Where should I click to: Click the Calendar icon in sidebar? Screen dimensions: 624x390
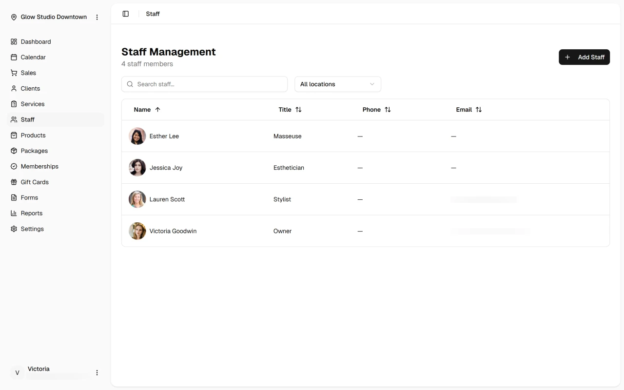14,57
